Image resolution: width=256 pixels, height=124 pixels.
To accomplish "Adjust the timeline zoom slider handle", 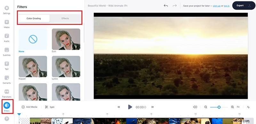I will (219, 107).
